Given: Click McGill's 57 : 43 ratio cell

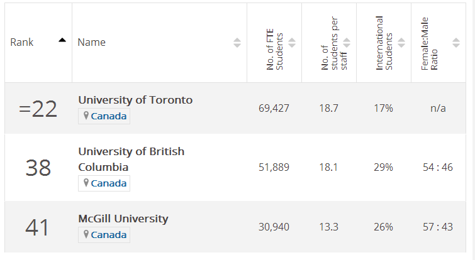Looking at the screenshot, I should pyautogui.click(x=438, y=227).
